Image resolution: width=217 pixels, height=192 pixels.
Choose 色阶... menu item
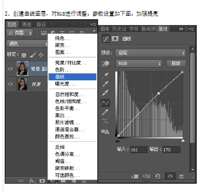tap(73, 70)
